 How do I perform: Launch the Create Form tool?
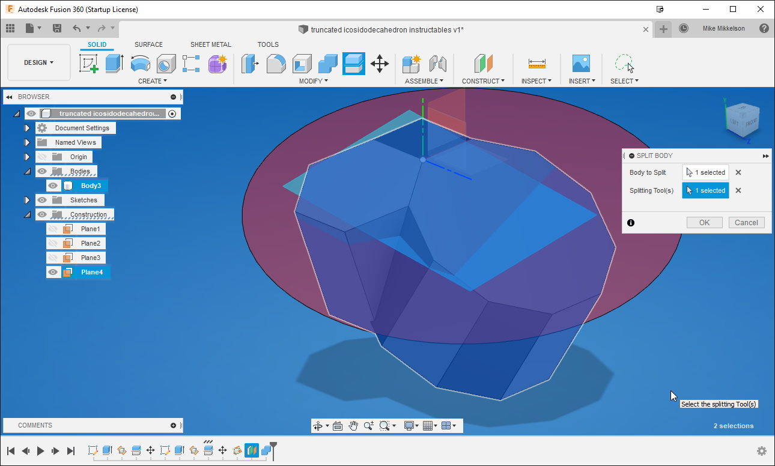click(217, 64)
